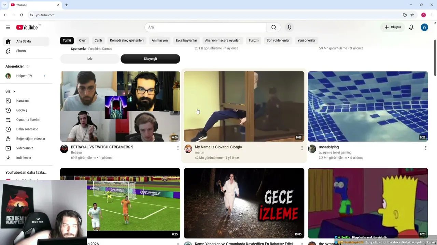
Task: Open the Funshine Games sponsor link
Action: [x=100, y=49]
